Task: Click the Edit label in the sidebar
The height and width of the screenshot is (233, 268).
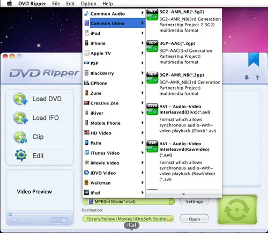Action: click(x=38, y=156)
